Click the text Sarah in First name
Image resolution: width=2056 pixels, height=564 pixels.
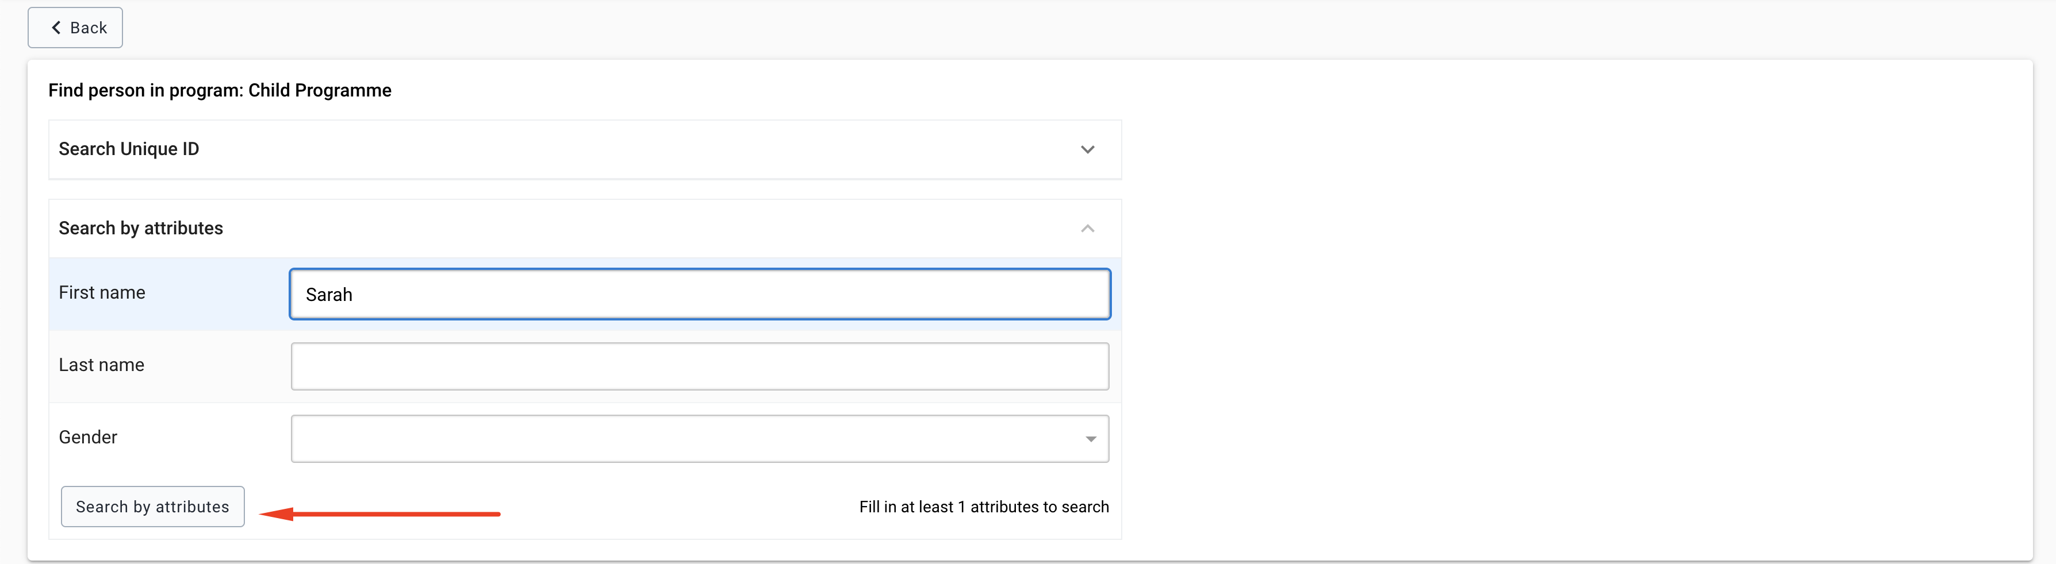tap(329, 295)
